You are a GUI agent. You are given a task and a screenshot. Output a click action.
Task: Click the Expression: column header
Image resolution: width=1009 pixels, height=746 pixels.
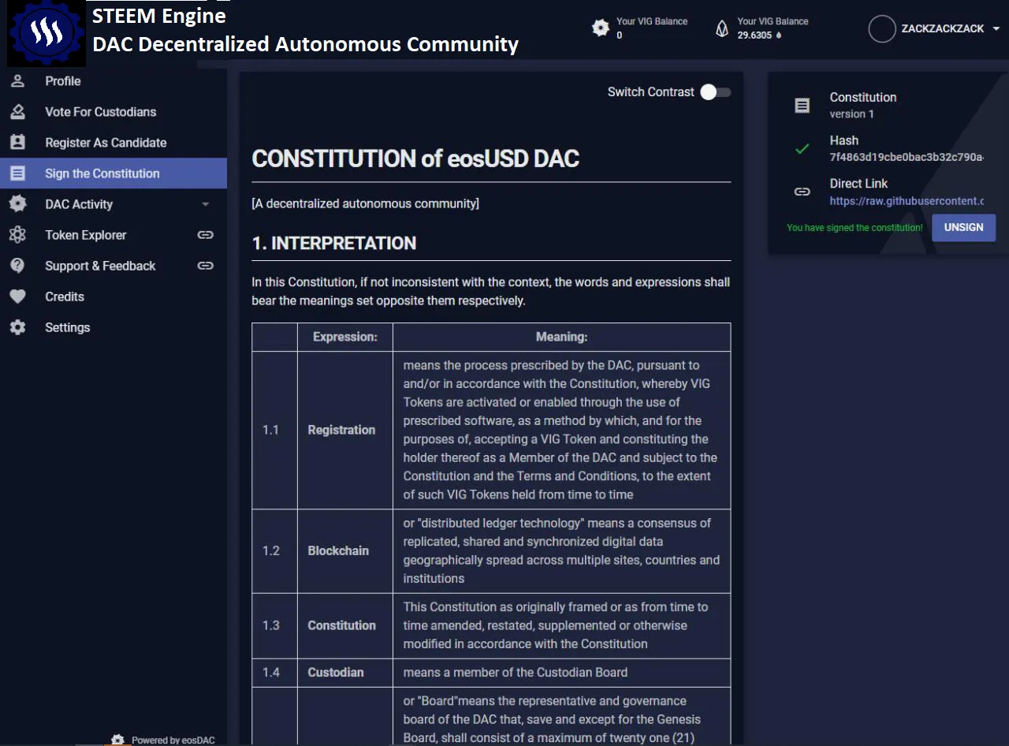pos(345,337)
